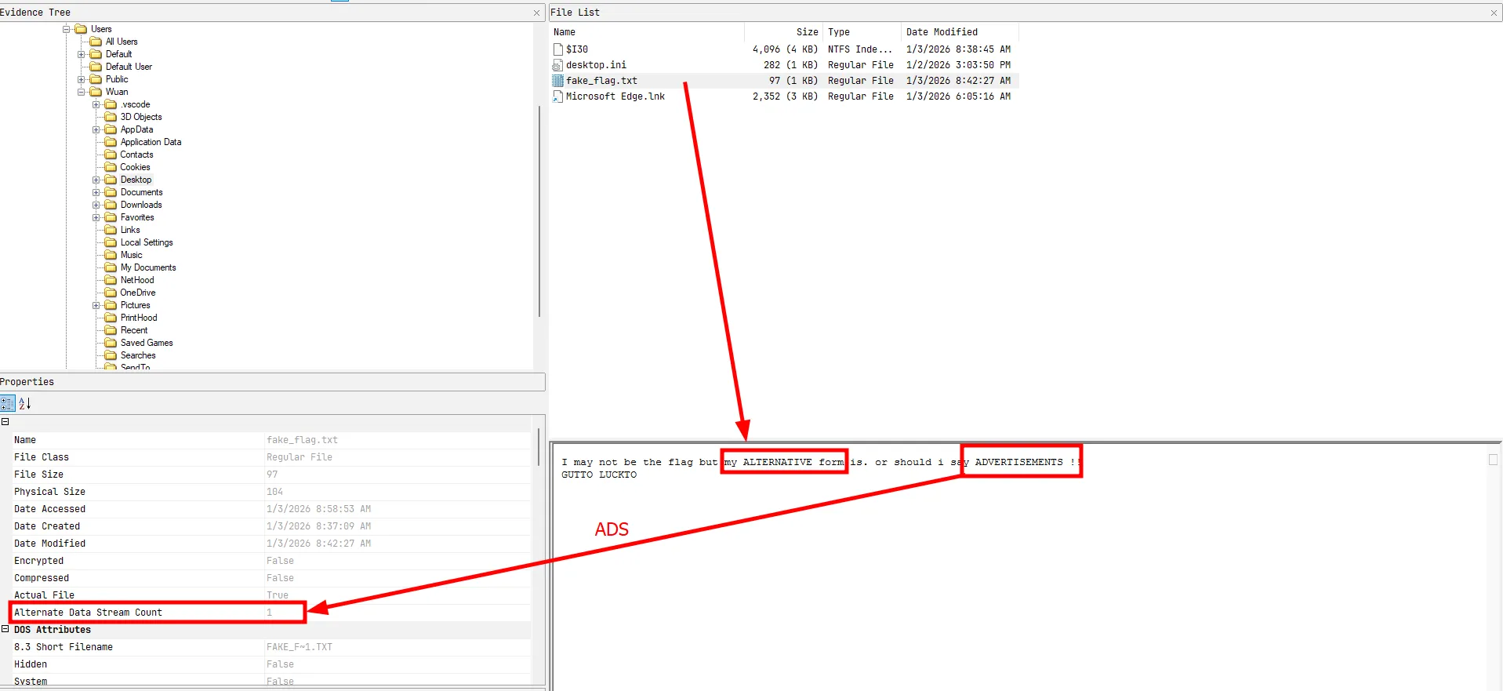Image resolution: width=1503 pixels, height=691 pixels.
Task: Click the OneDrive folder icon in tree
Action: [x=111, y=293]
